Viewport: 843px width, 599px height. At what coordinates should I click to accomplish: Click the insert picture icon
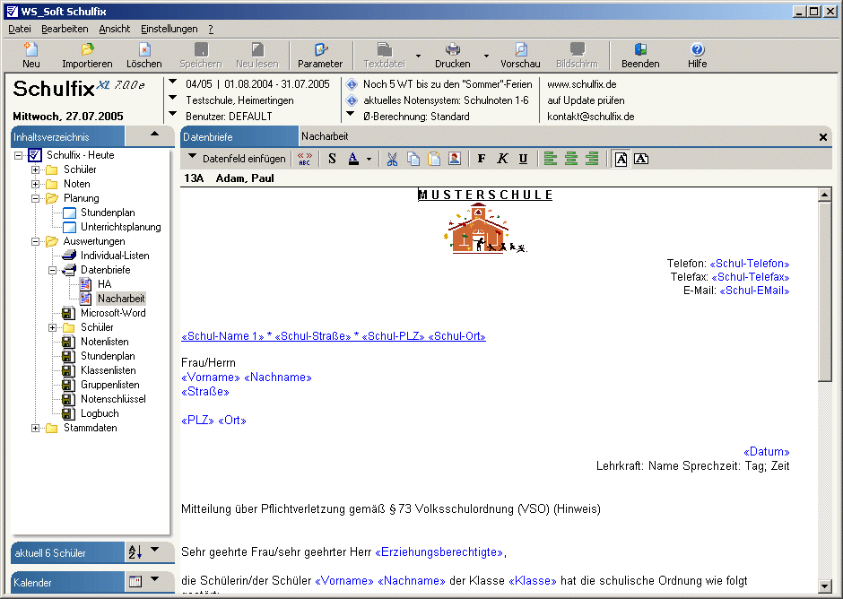[x=455, y=159]
